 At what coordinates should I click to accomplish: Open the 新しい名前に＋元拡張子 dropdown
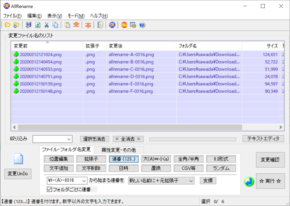click(191, 181)
